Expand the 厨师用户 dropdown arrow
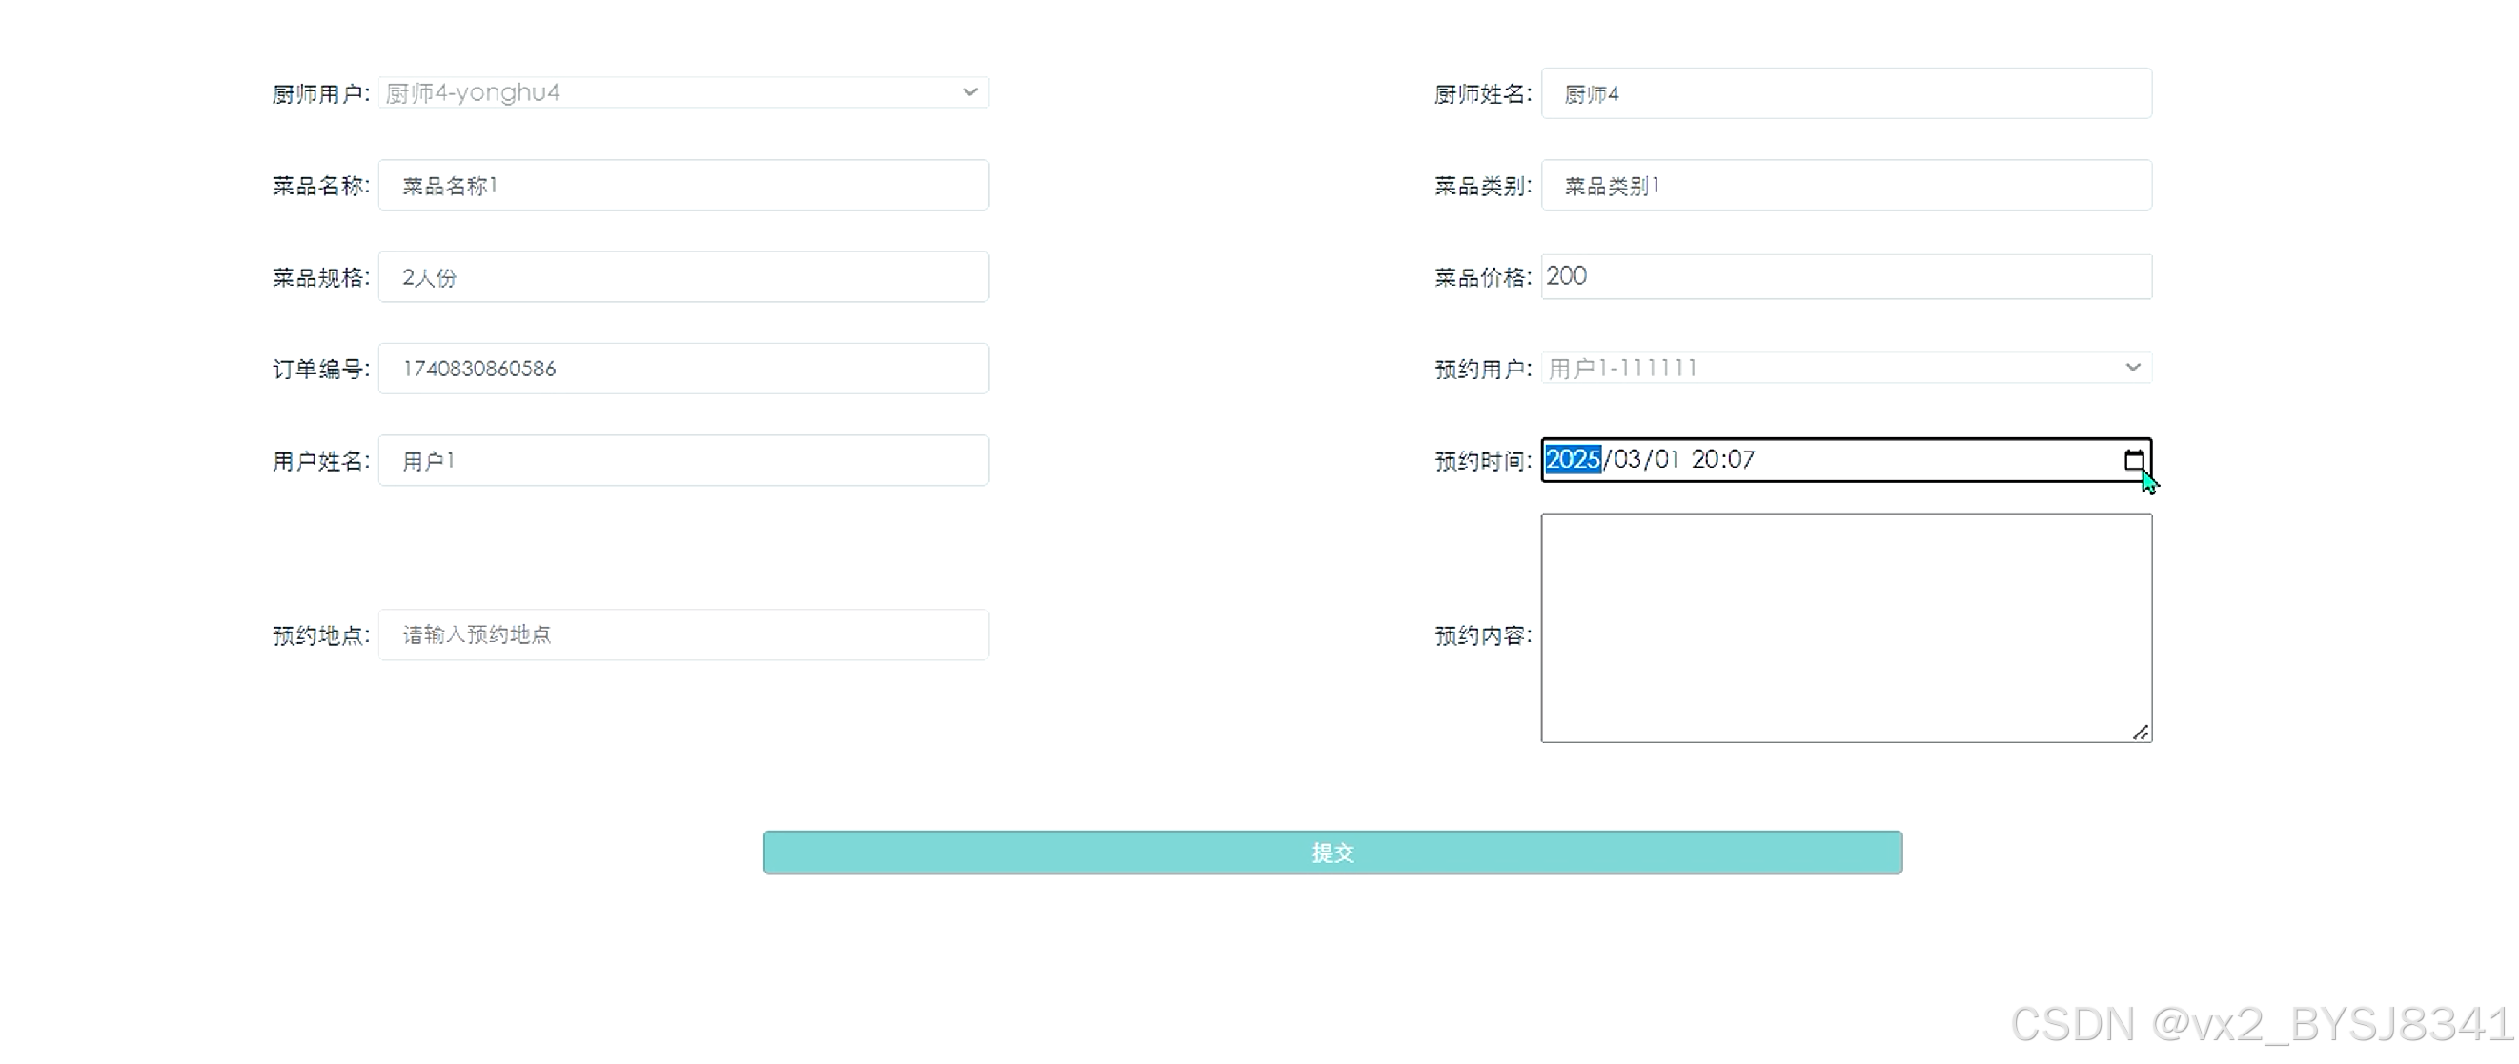This screenshot has height=1064, width=2519. point(969,91)
